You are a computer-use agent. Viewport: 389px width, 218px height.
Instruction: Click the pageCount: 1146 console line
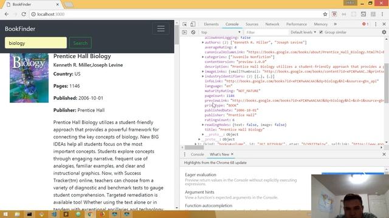coord(219,96)
